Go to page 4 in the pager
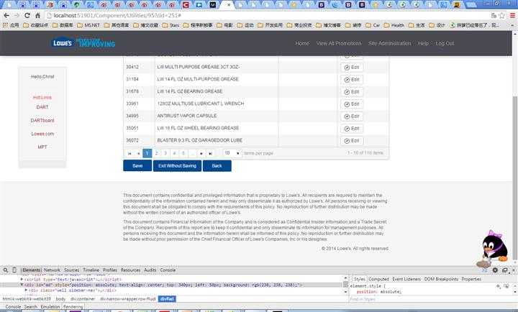Viewport: 518px width, 312px height. [x=174, y=153]
